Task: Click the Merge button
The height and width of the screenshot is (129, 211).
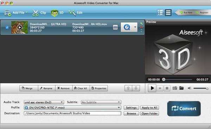Action: 29,88
